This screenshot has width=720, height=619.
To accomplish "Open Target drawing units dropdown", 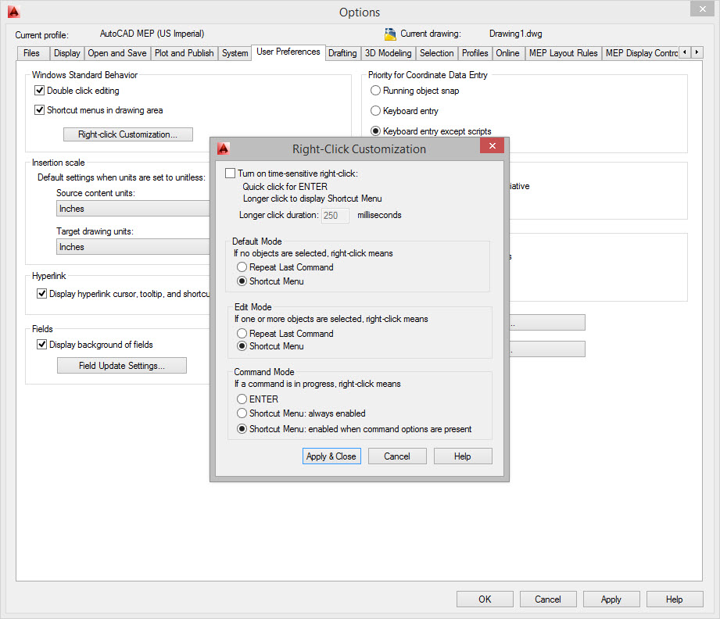I will pyautogui.click(x=133, y=247).
